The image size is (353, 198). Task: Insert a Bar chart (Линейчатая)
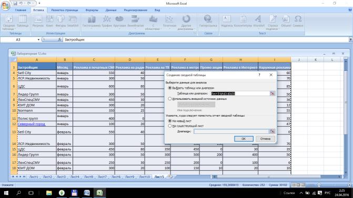tap(135, 22)
